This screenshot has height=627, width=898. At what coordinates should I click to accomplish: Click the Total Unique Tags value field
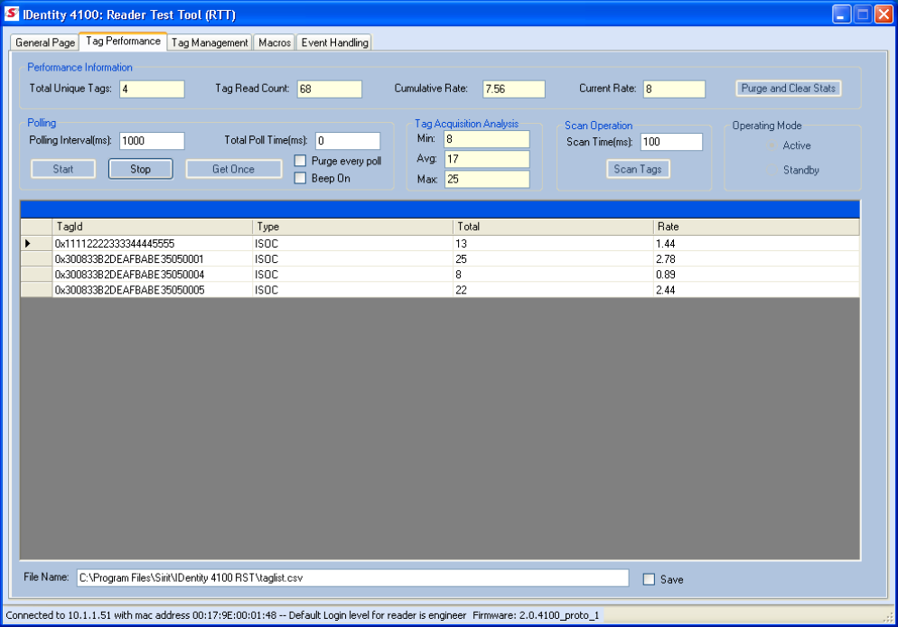(152, 89)
